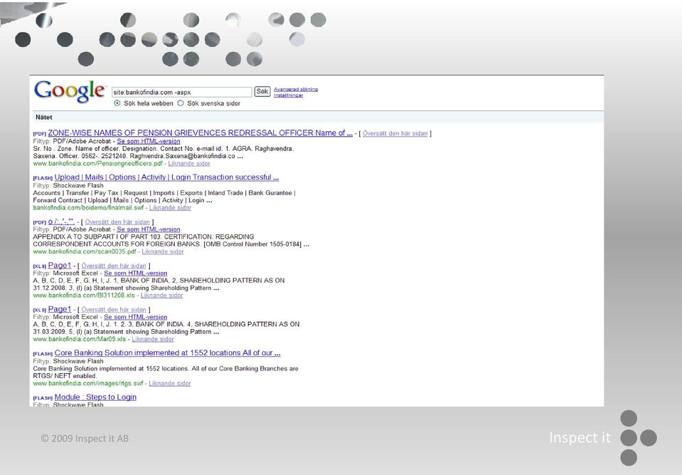Screen dimensions: 682x475
Task: Open the Page1 result for BI311208.xls
Action: 60,265
